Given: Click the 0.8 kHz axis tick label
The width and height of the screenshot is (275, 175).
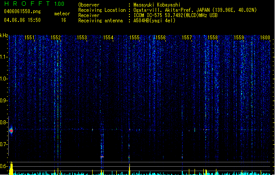Looking at the screenshot, I should (3, 122).
